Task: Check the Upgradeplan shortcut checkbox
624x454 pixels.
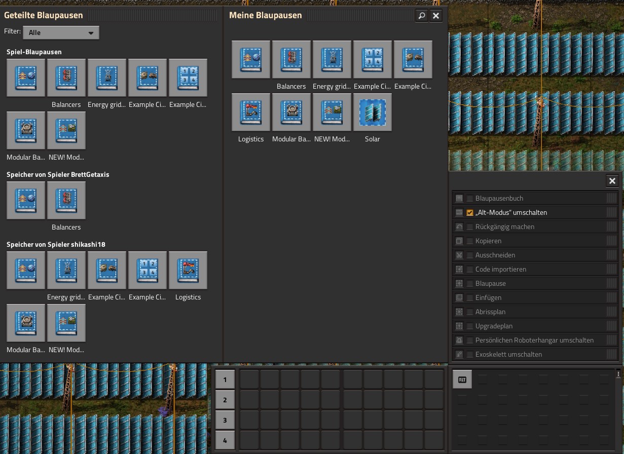Action: tap(470, 326)
